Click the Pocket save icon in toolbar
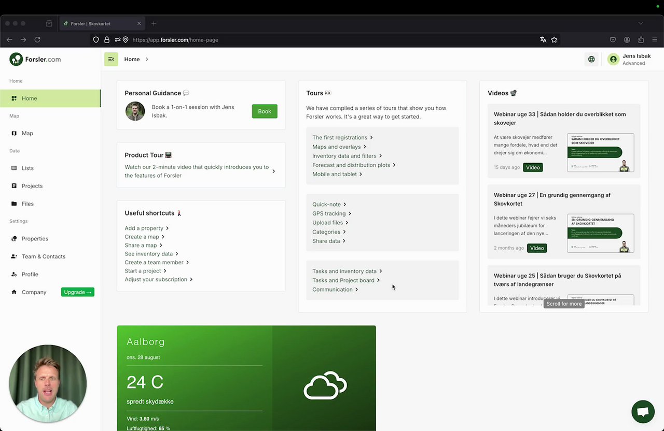664x431 pixels. tap(613, 39)
